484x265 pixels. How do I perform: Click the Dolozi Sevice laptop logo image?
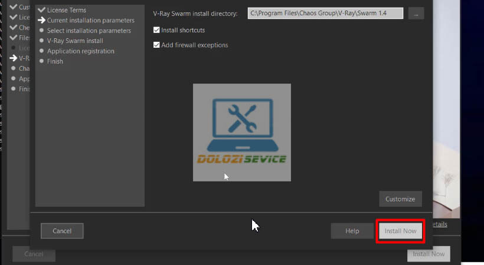241,132
